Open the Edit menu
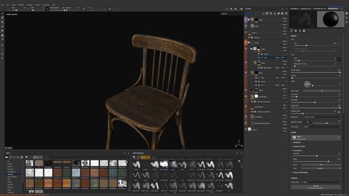The image size is (349, 196). pos(8,5)
